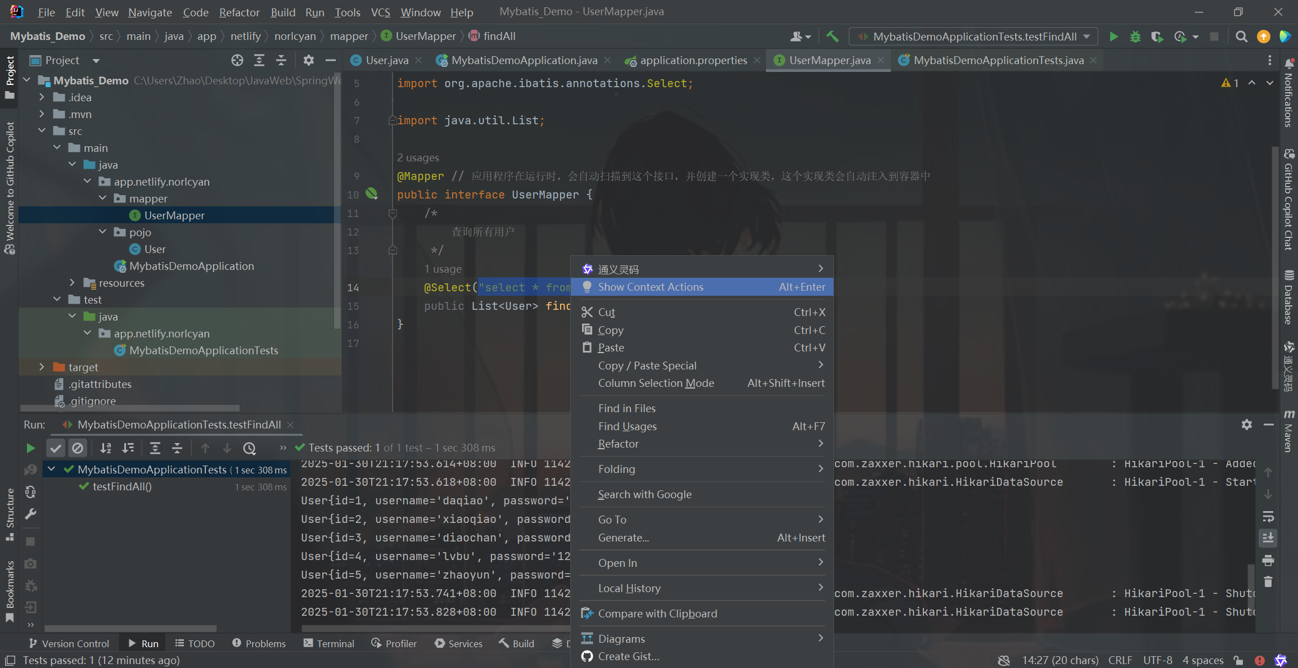Expand the target folder
The image size is (1298, 668).
(42, 367)
